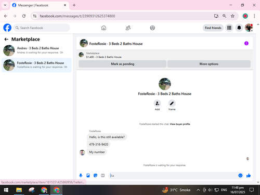260x195 pixels.
Task: Open the Andres - 3 Beds 2 Baths House conversation
Action: pyautogui.click(x=36, y=50)
